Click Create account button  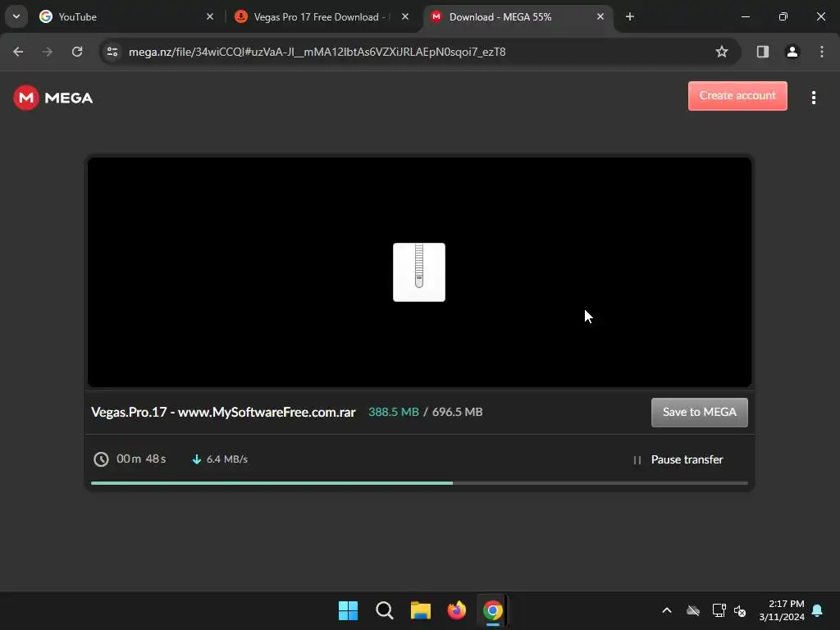tap(737, 96)
